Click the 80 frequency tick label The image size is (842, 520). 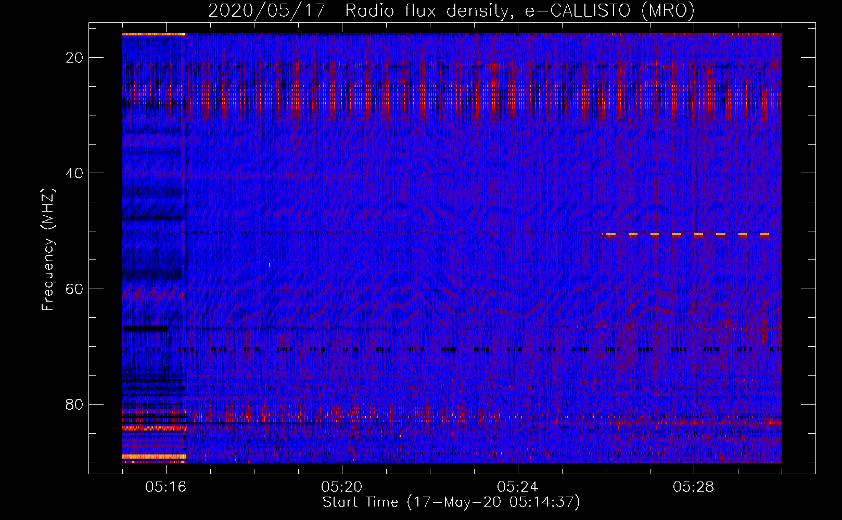(x=74, y=405)
